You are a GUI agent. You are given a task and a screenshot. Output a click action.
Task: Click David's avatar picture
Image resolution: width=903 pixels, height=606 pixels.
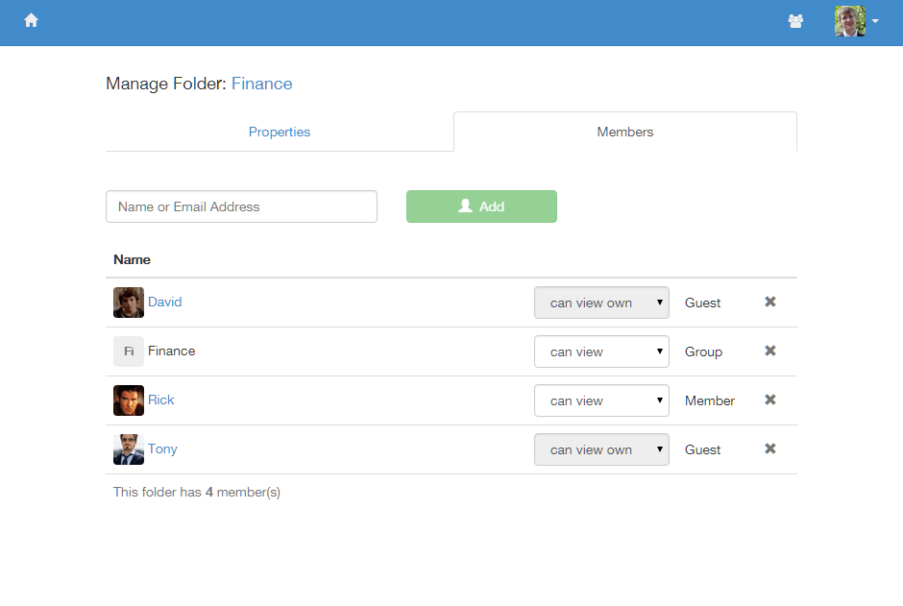click(x=129, y=303)
